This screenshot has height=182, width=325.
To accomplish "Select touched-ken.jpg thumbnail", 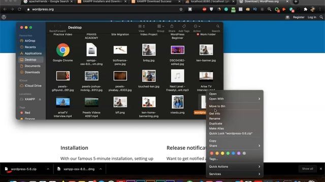I will coord(149,76).
